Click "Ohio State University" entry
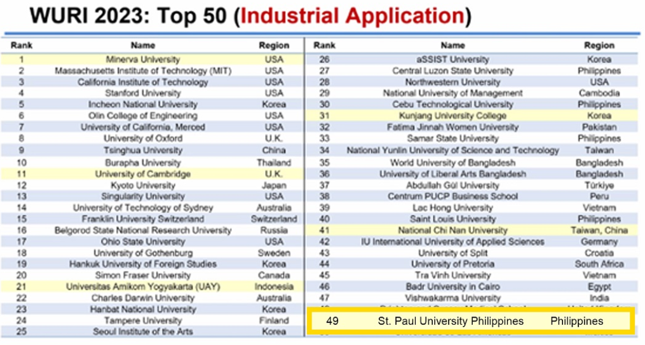645x345 pixels. click(143, 242)
